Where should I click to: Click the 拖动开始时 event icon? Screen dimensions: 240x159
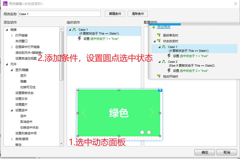pyautogui.click(x=159, y=76)
